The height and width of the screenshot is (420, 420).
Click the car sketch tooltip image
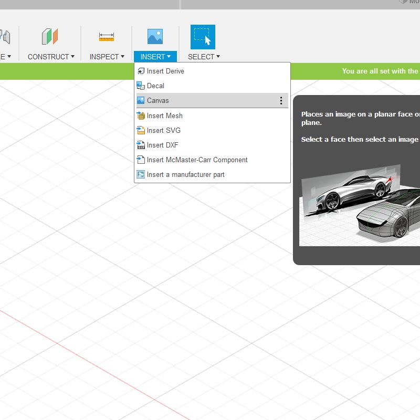pyautogui.click(x=360, y=205)
